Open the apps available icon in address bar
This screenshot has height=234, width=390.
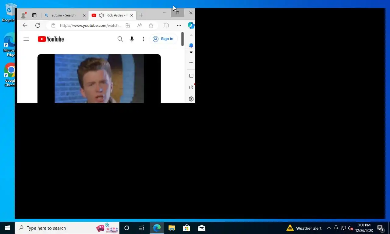(128, 26)
